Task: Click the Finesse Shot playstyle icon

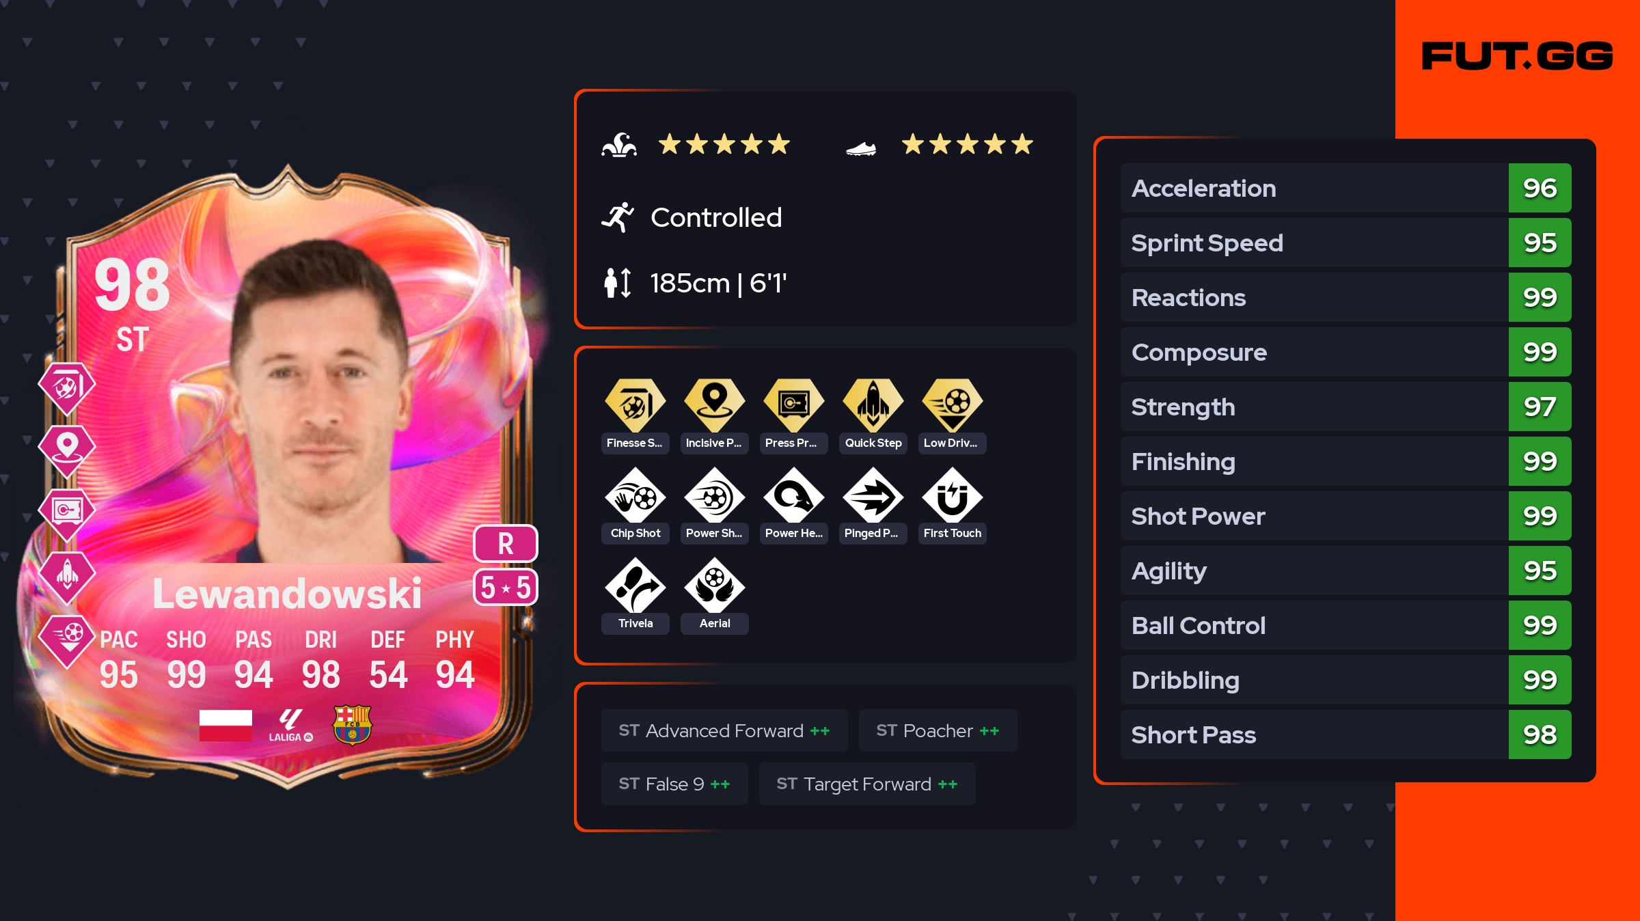Action: tap(635, 405)
